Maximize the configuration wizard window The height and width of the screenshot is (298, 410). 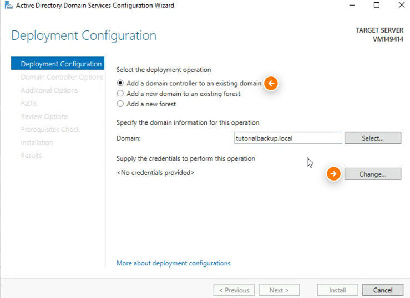pyautogui.click(x=377, y=5)
